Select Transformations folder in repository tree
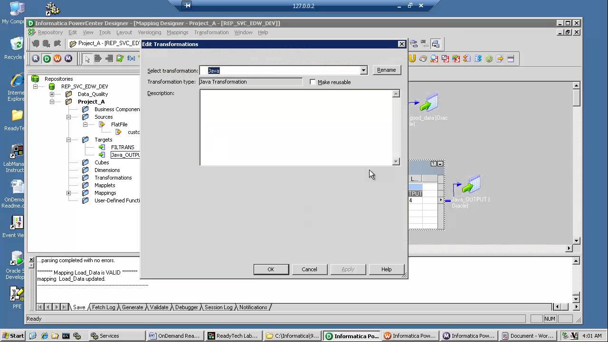Screen dimensions: 608x342 click(113, 178)
